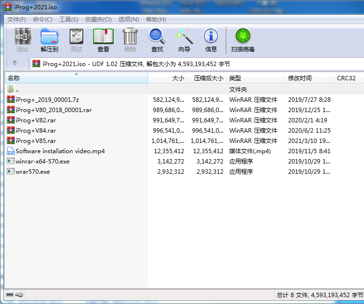The height and width of the screenshot is (304, 364).
Task: Sort by Modified (修改时间) column header
Action: click(x=309, y=78)
